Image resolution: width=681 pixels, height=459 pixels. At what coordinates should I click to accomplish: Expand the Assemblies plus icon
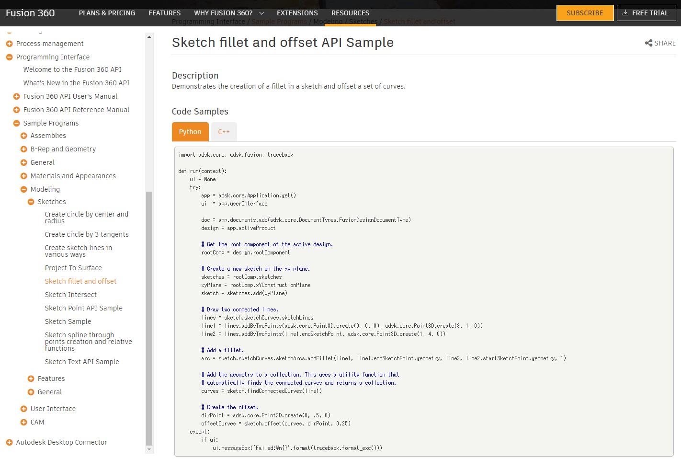point(23,136)
